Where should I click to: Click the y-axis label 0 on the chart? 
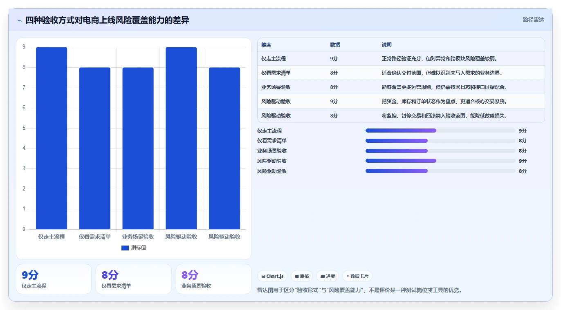click(24, 229)
